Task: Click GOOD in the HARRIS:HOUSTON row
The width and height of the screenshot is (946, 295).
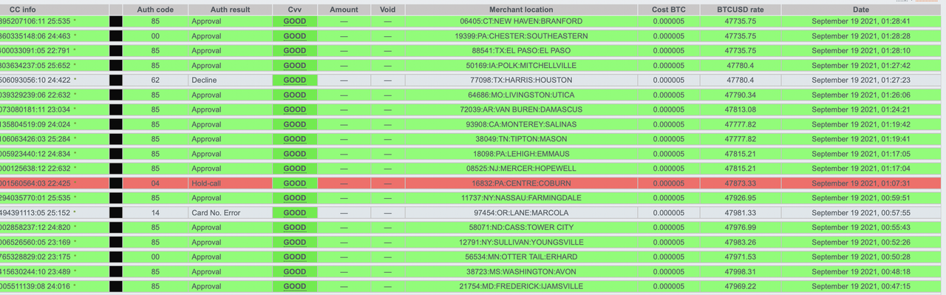Action: point(295,80)
